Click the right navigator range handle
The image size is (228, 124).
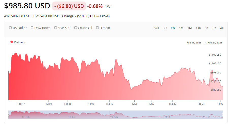[x=223, y=115]
